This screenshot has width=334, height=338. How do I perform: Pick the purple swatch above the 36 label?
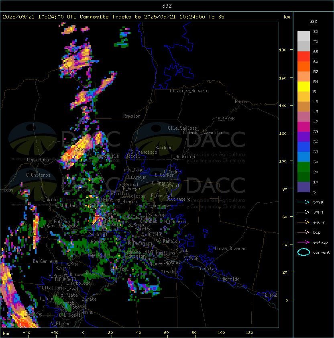[303, 136]
